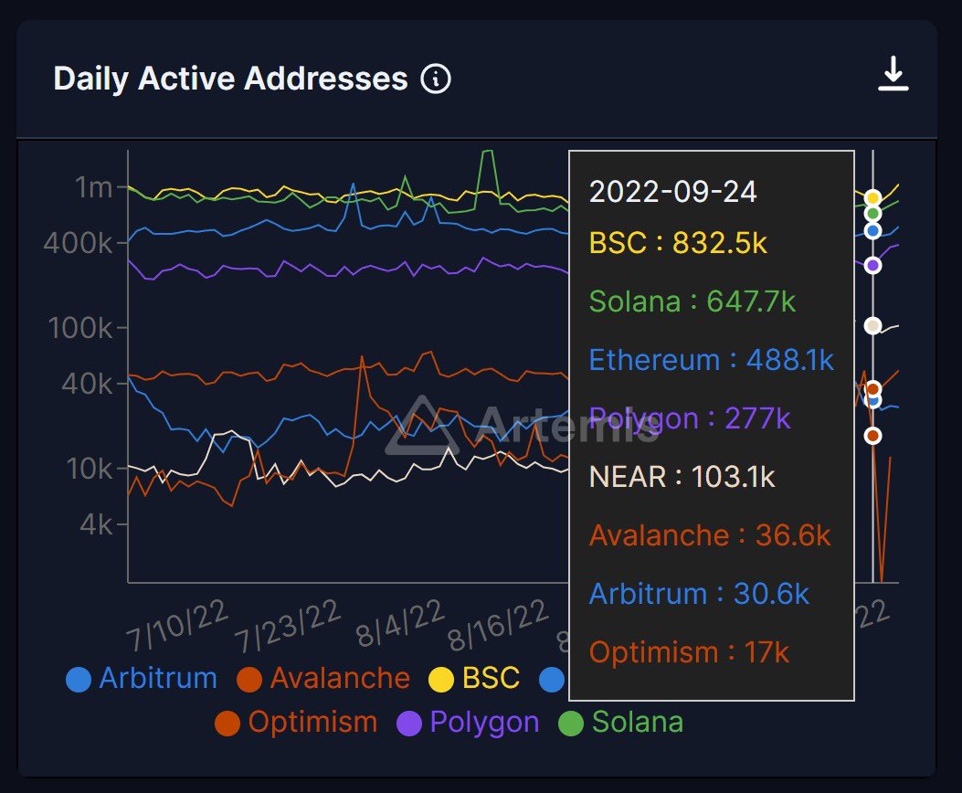Click the orange Optimism legend dot
The image size is (962, 793).
pos(227,723)
